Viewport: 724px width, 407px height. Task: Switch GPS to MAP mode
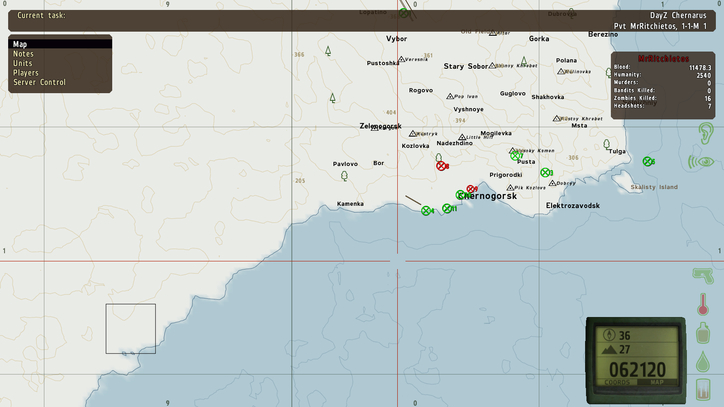click(x=657, y=382)
